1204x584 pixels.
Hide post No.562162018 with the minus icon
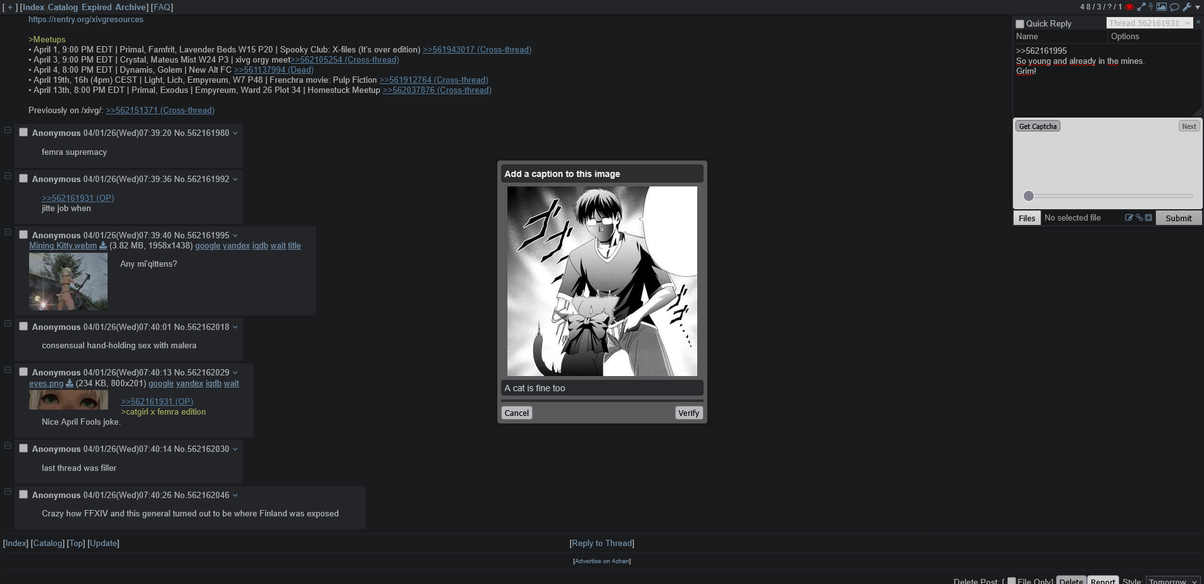(8, 324)
